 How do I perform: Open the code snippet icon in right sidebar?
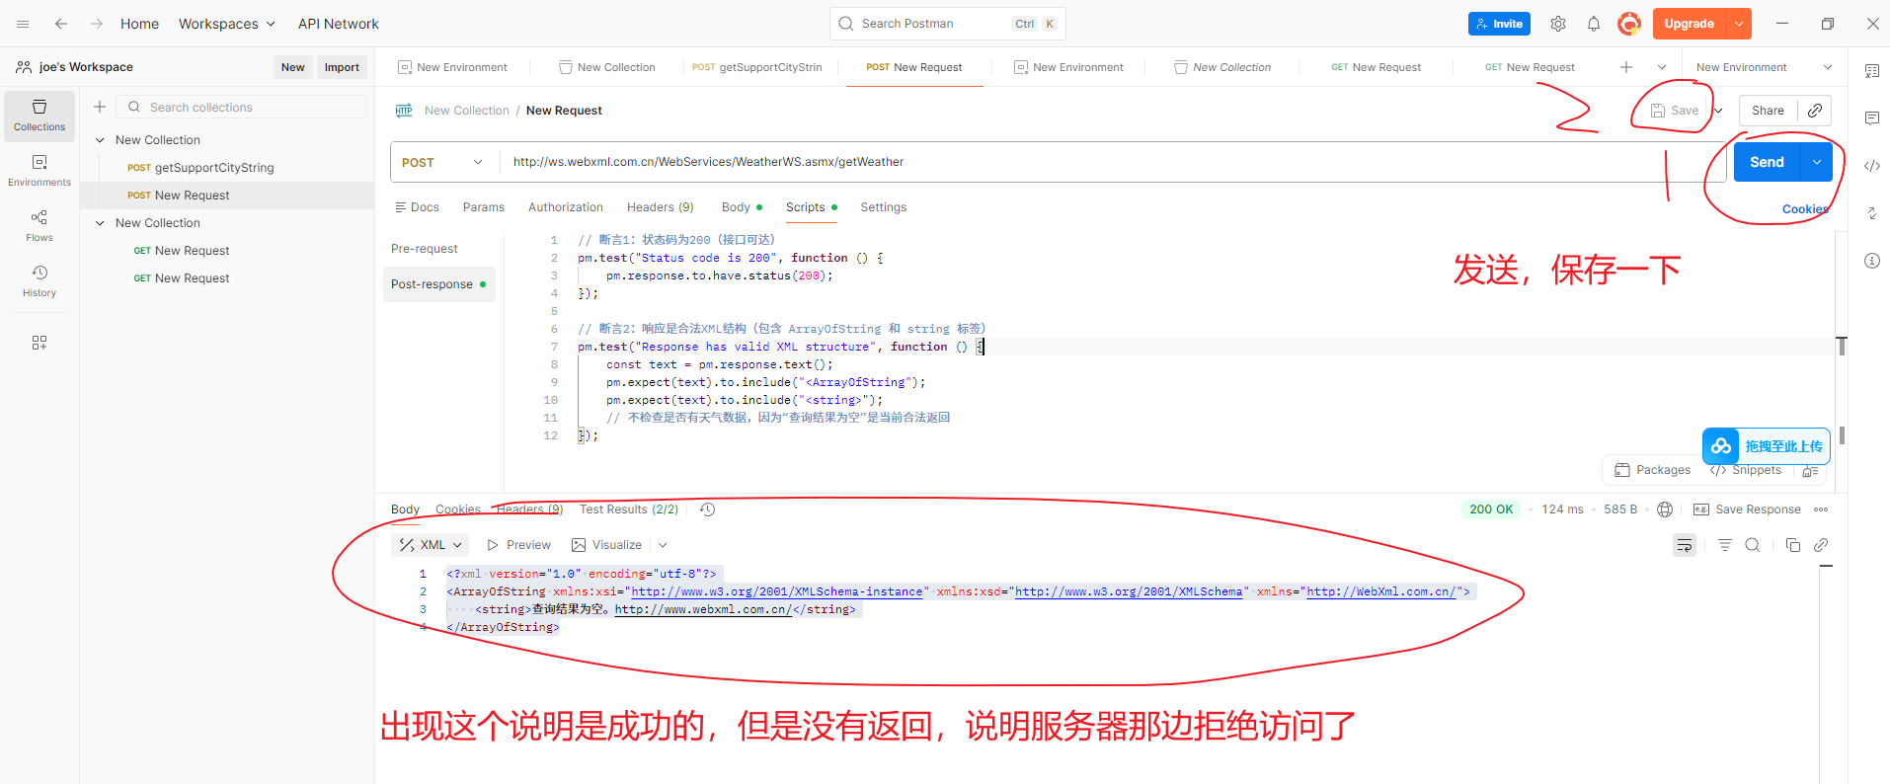1872,166
